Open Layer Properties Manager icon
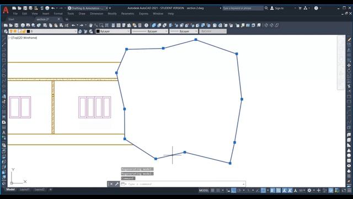 coord(6,32)
